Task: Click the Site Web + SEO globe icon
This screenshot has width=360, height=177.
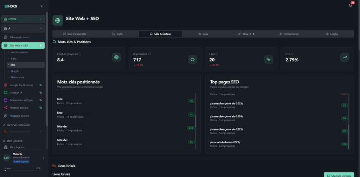Action: [x=58, y=20]
